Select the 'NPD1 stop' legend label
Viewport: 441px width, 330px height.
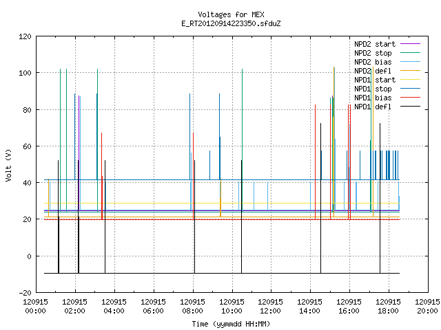pyautogui.click(x=373, y=89)
